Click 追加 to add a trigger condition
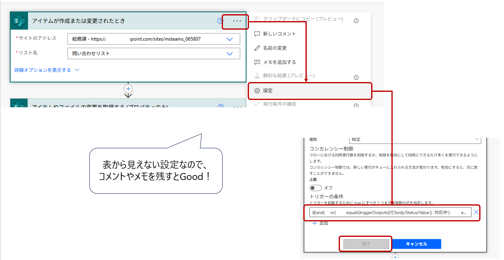Image resolution: width=504 pixels, height=260 pixels. click(320, 223)
